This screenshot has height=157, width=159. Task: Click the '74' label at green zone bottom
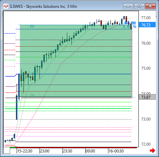click(x=32, y=95)
